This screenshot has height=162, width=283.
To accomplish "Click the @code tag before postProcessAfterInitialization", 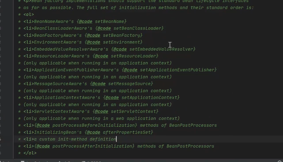I will click(43, 146).
